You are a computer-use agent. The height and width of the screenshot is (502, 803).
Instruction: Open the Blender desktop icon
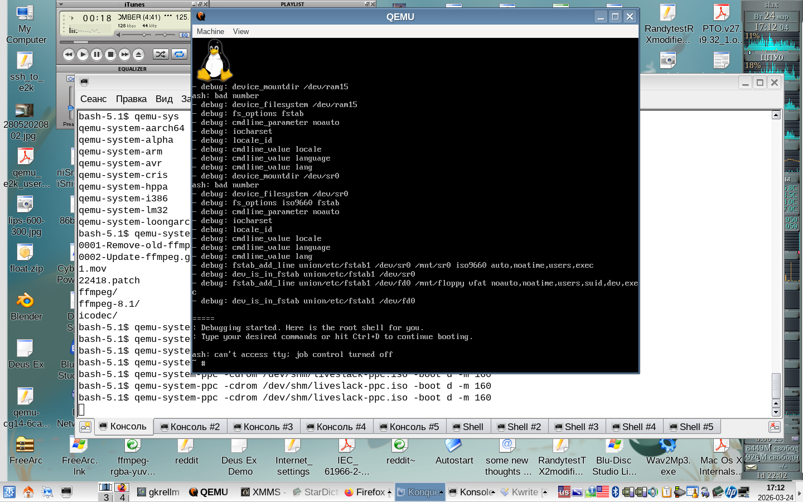pyautogui.click(x=26, y=306)
